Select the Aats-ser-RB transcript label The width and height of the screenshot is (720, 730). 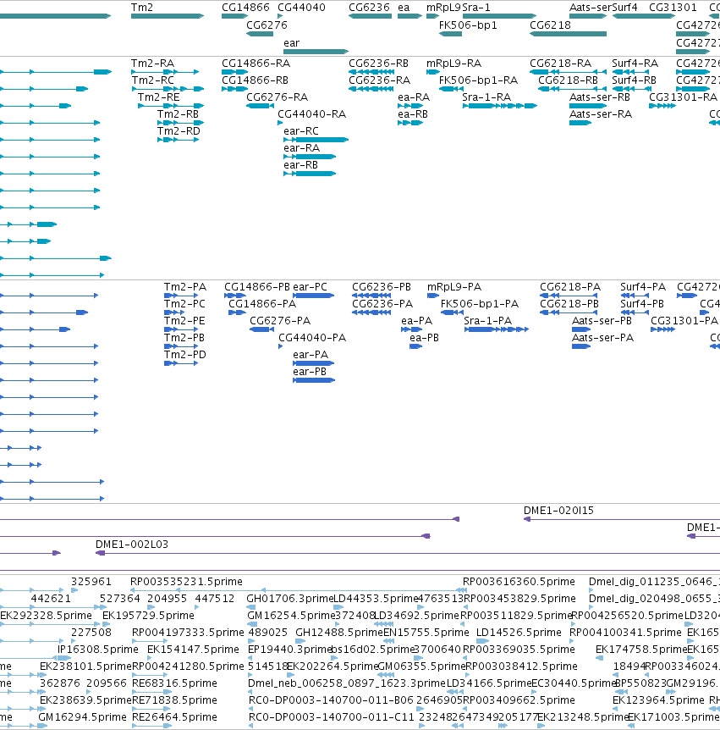[600, 97]
